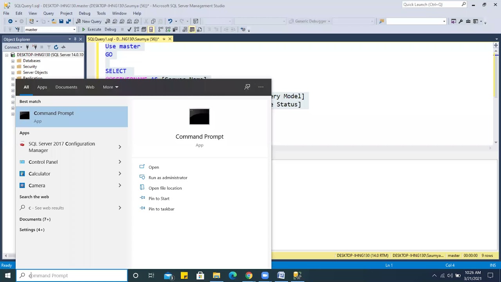Click the Activity Monitor icon in Object Explorer
Screen dimensions: 501x282
63,47
